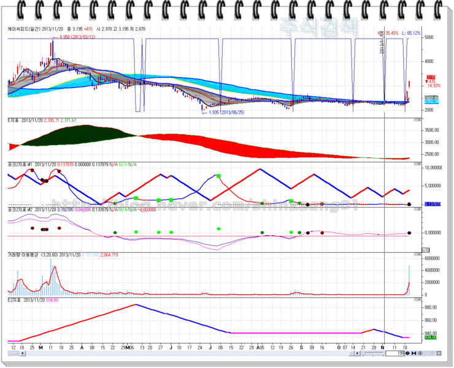Click the last boxed-X icon in bottom toolbar

pos(439,353)
